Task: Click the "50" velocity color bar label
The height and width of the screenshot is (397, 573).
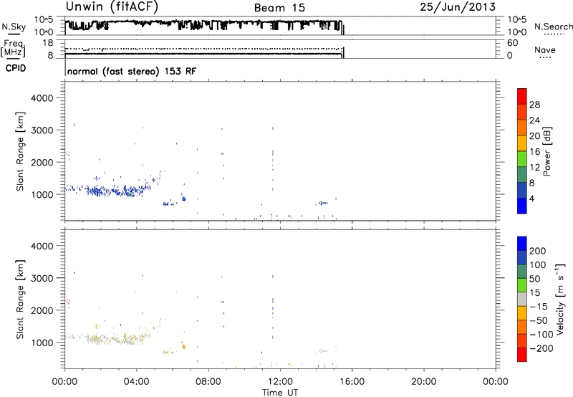Action: [x=534, y=279]
